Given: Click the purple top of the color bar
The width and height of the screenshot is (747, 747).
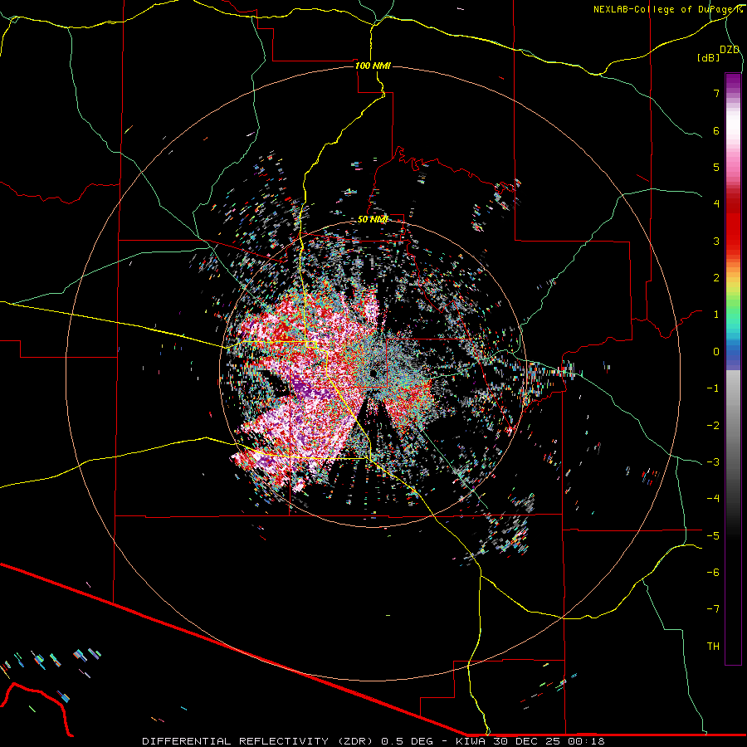Looking at the screenshot, I should click(733, 82).
